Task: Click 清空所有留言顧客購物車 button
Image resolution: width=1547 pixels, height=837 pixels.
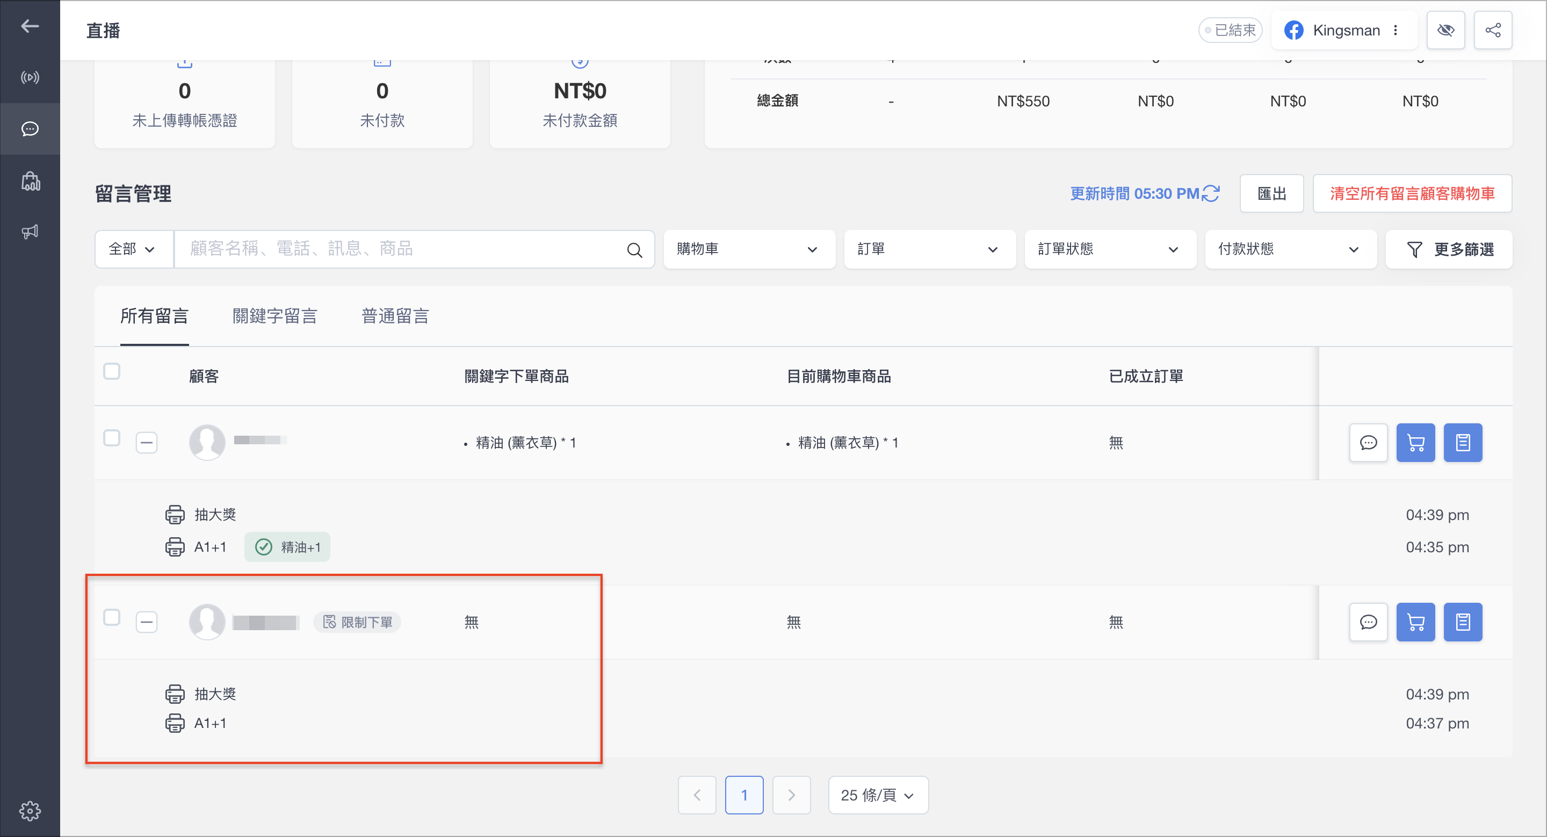Action: (1412, 193)
